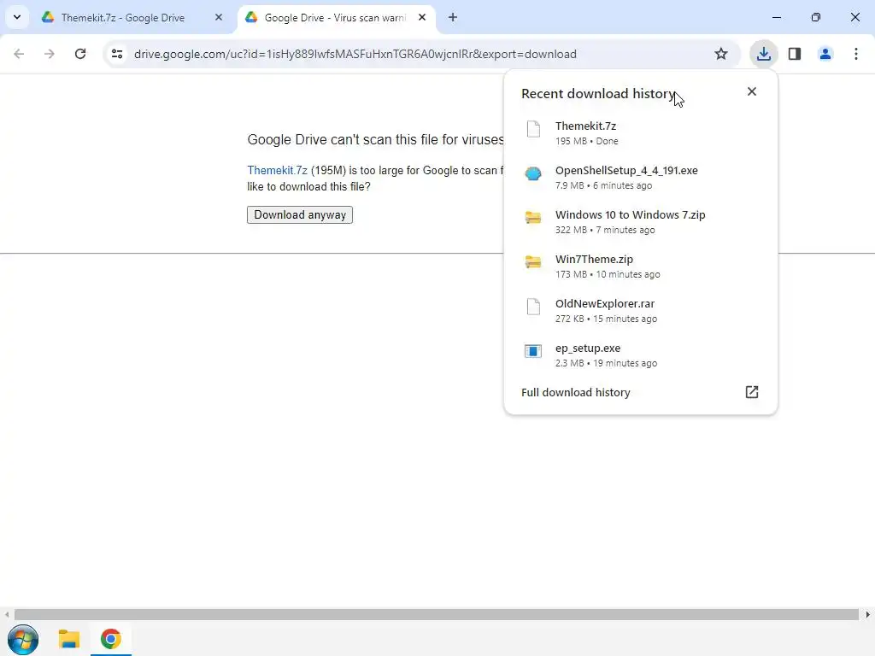
Task: Open OldNewExplorer.rar download entry
Action: [641, 311]
